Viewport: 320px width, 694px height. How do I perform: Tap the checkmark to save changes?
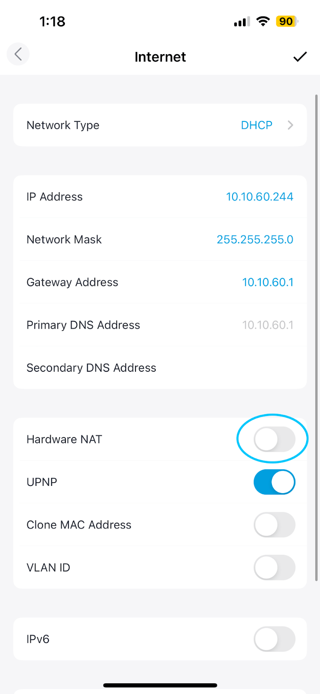(x=300, y=56)
